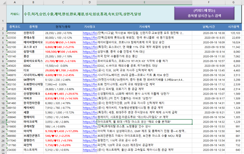This screenshot has height=154, width=244.
Task: Select the 광명전기 116억 article title cell
Action: 144,141
